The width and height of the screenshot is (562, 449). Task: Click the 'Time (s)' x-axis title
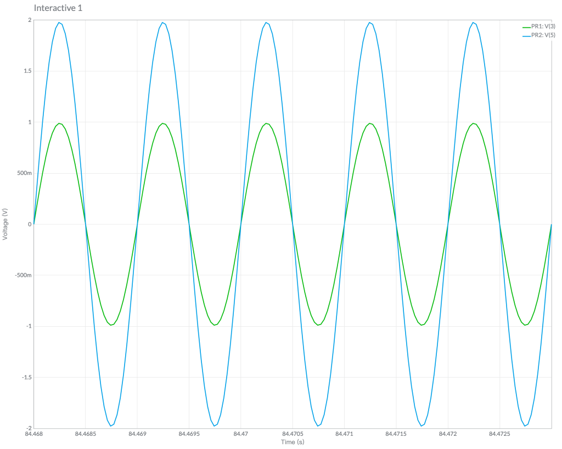click(292, 442)
